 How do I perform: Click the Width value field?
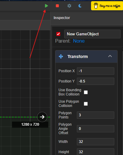coord(96,142)
